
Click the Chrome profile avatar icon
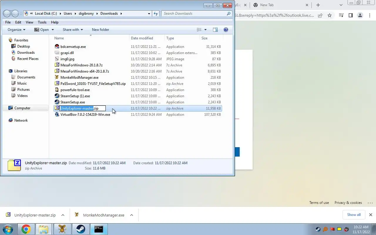(360, 15)
